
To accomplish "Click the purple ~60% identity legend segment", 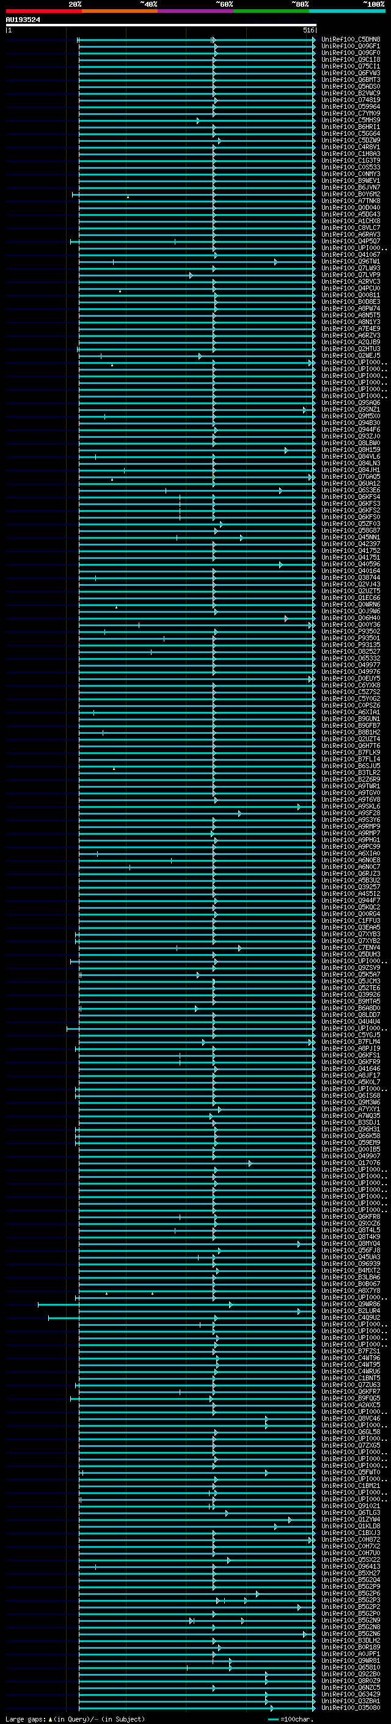I will [195, 12].
